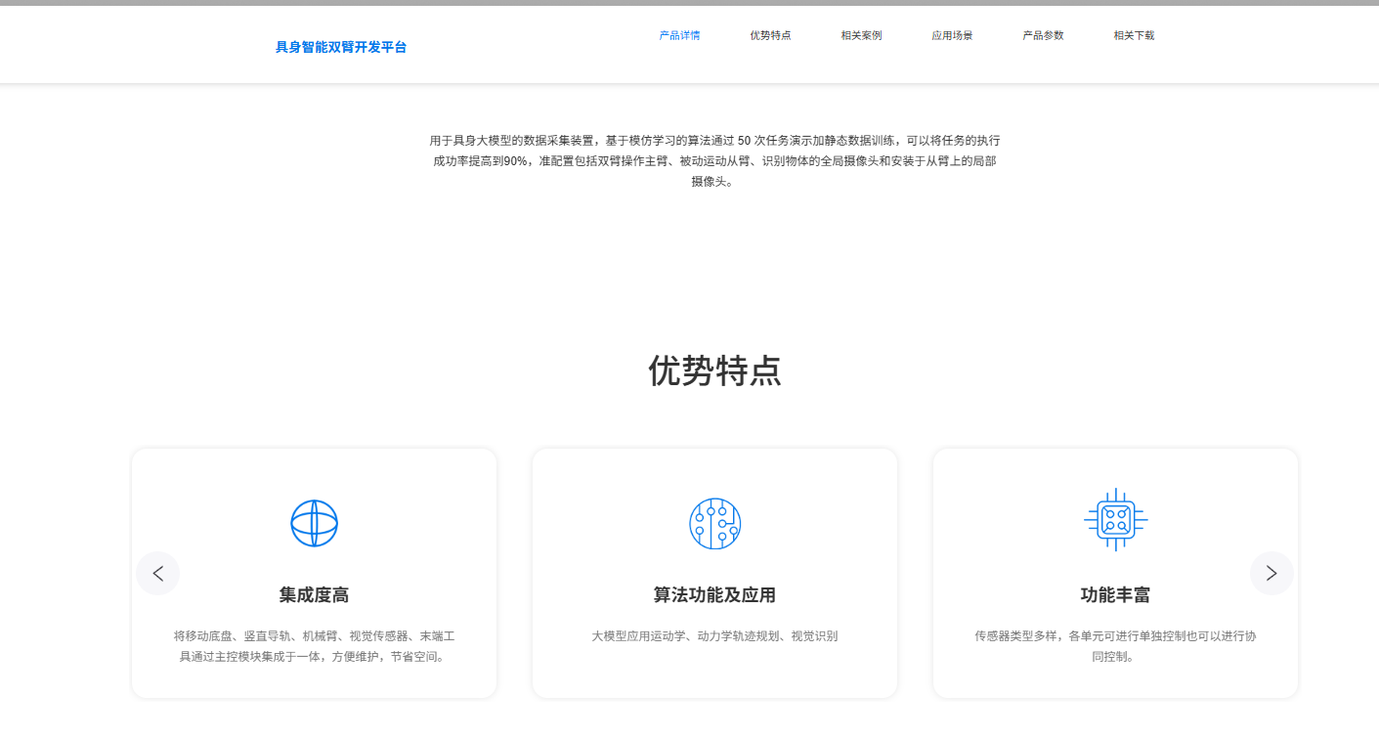The height and width of the screenshot is (739, 1379).
Task: Click the large 优势特点 section heading
Action: point(714,371)
